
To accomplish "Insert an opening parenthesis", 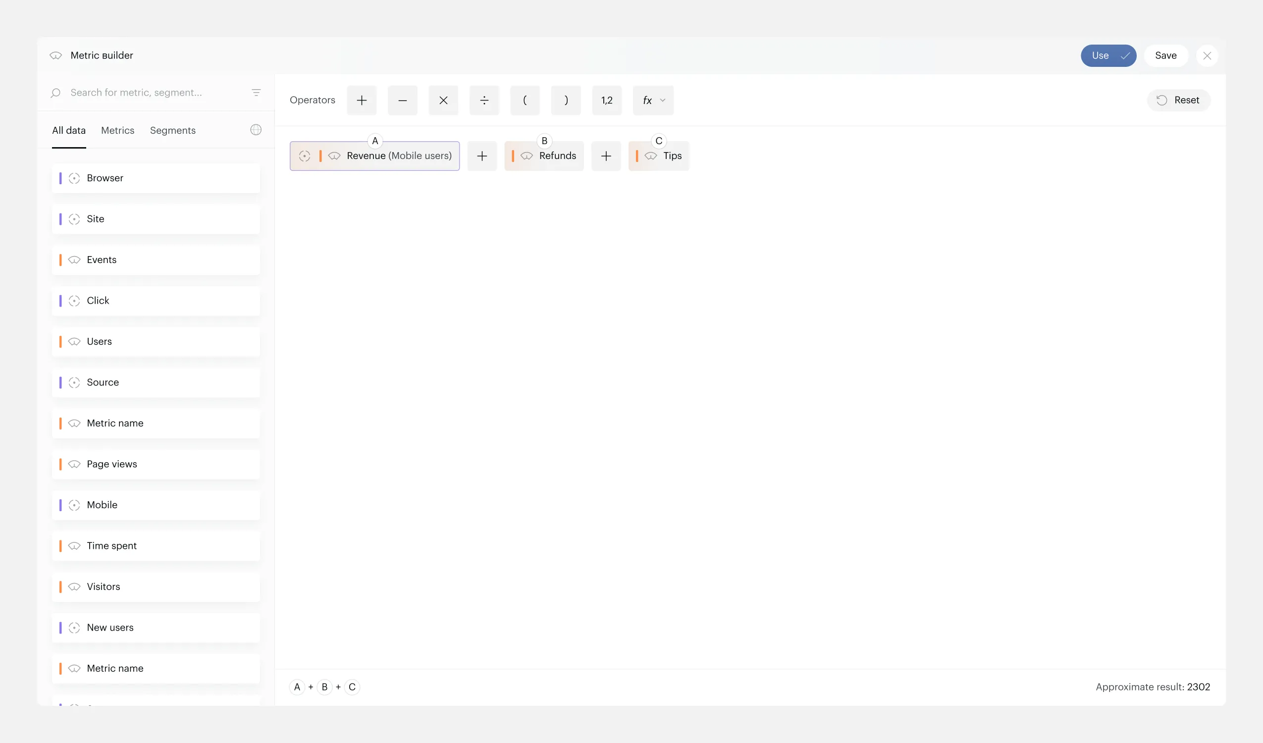I will click(x=525, y=100).
